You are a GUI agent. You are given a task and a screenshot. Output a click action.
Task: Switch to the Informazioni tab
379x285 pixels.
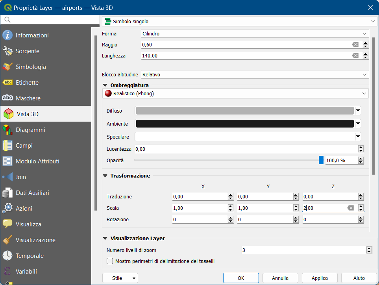(46, 35)
